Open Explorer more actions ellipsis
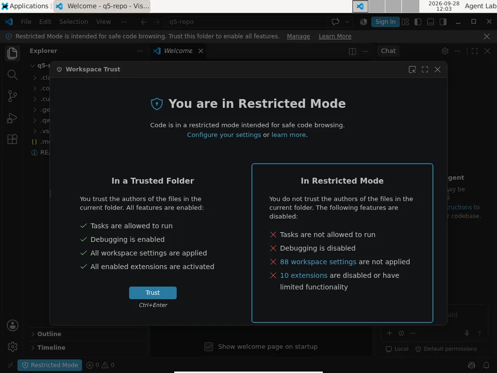497x373 pixels. coord(139,51)
